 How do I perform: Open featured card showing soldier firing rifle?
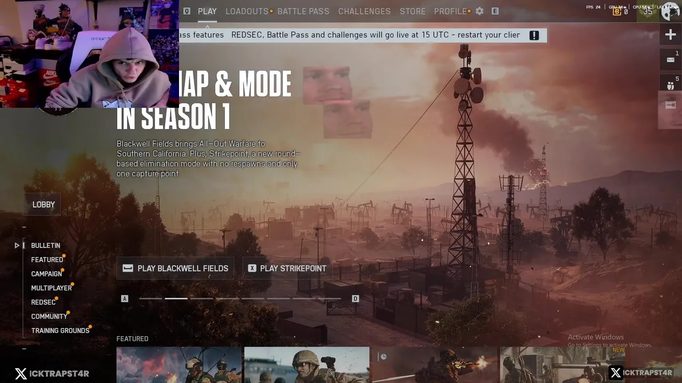coord(435,365)
